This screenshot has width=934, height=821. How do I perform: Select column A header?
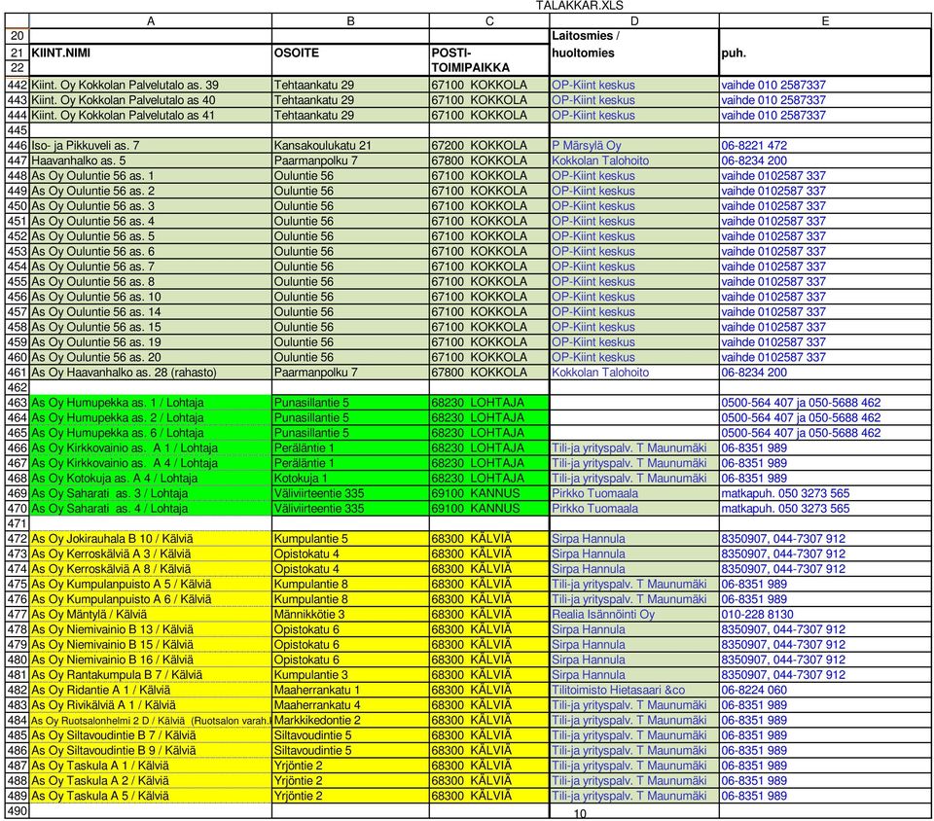151,20
